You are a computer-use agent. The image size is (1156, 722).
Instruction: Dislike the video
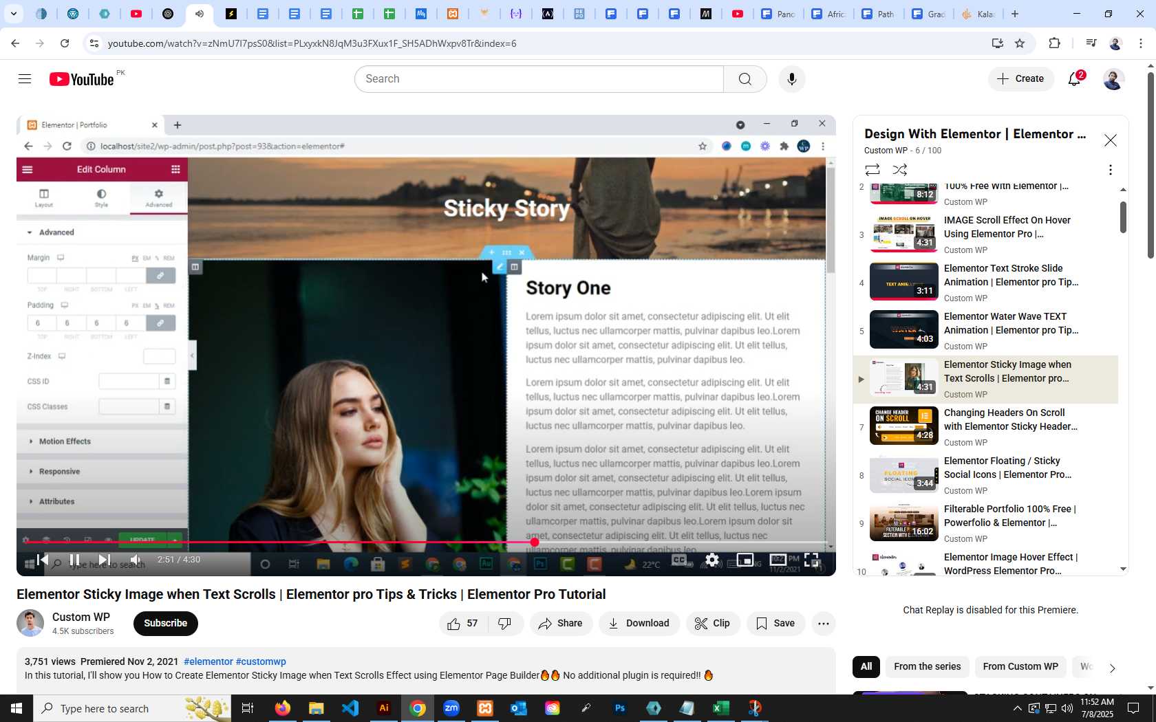(505, 624)
